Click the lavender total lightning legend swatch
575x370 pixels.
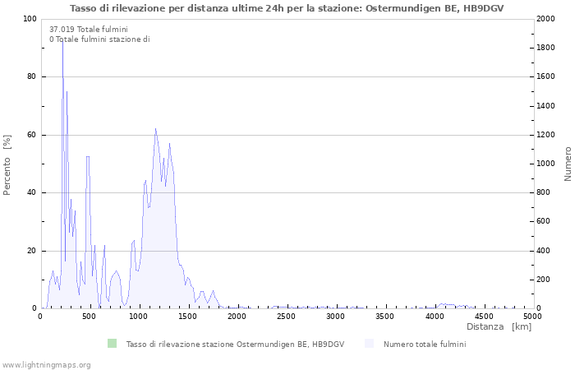point(369,344)
